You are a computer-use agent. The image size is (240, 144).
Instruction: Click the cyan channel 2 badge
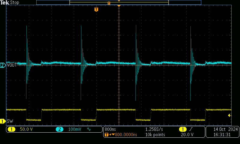[x=59, y=129]
